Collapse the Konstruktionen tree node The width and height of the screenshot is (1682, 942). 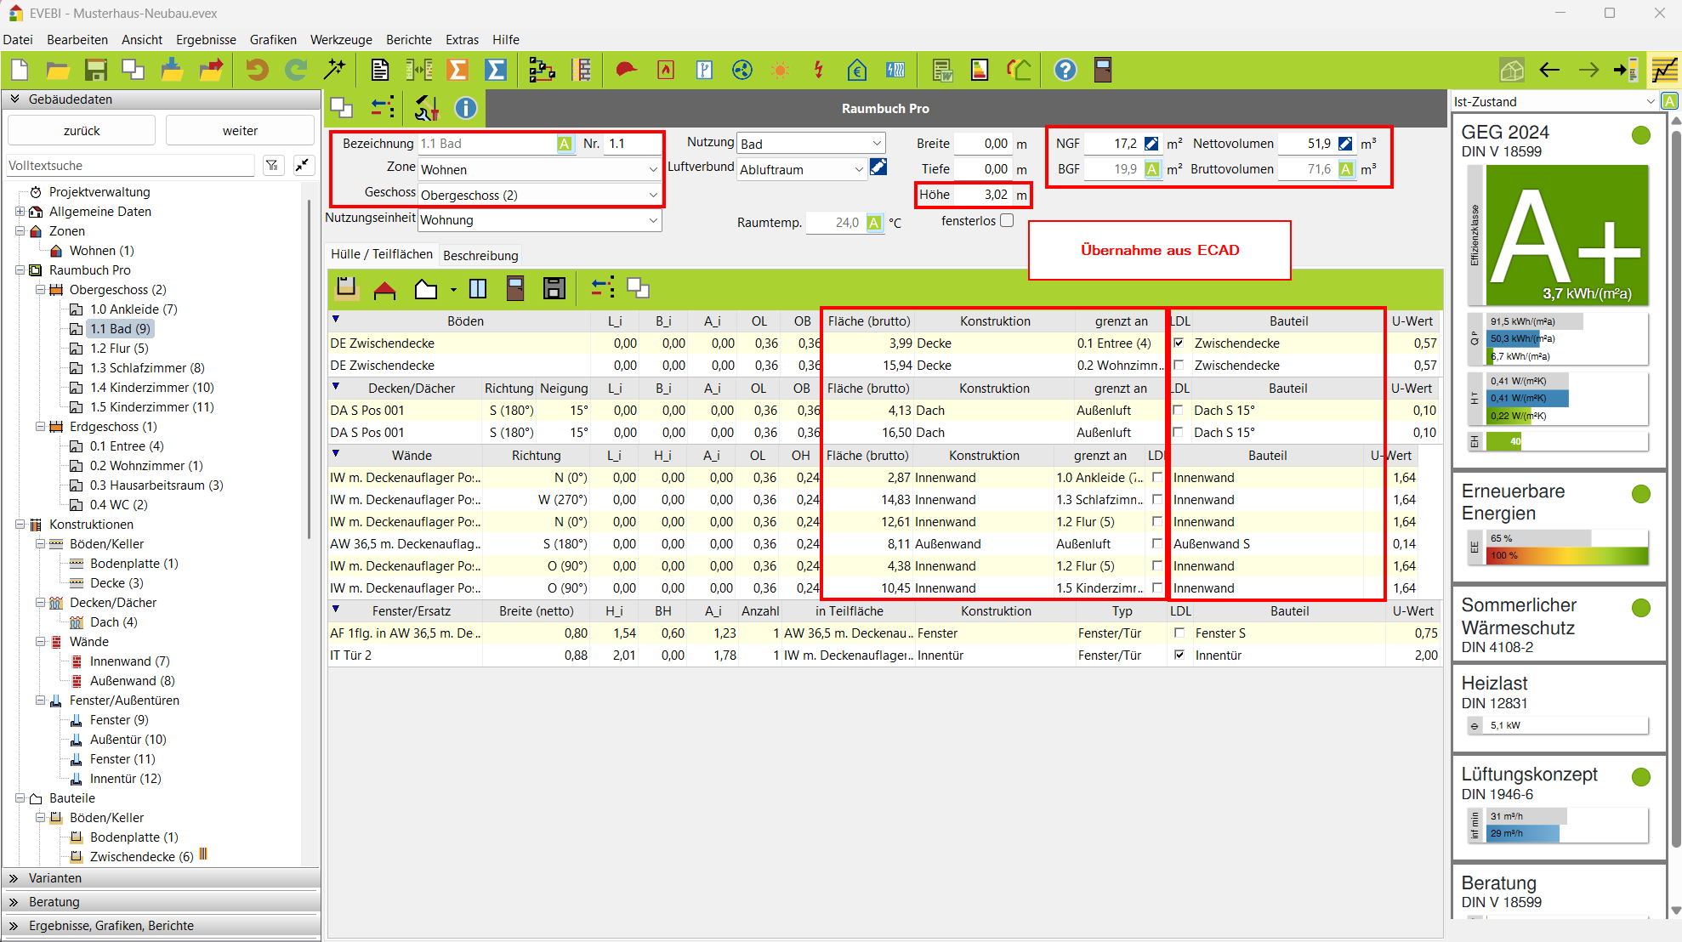click(20, 525)
